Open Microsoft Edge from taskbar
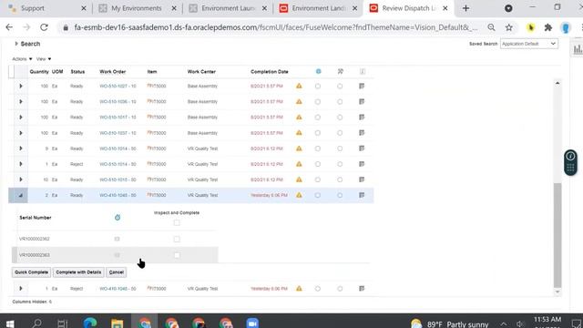Image resolution: width=583 pixels, height=328 pixels. [90, 323]
